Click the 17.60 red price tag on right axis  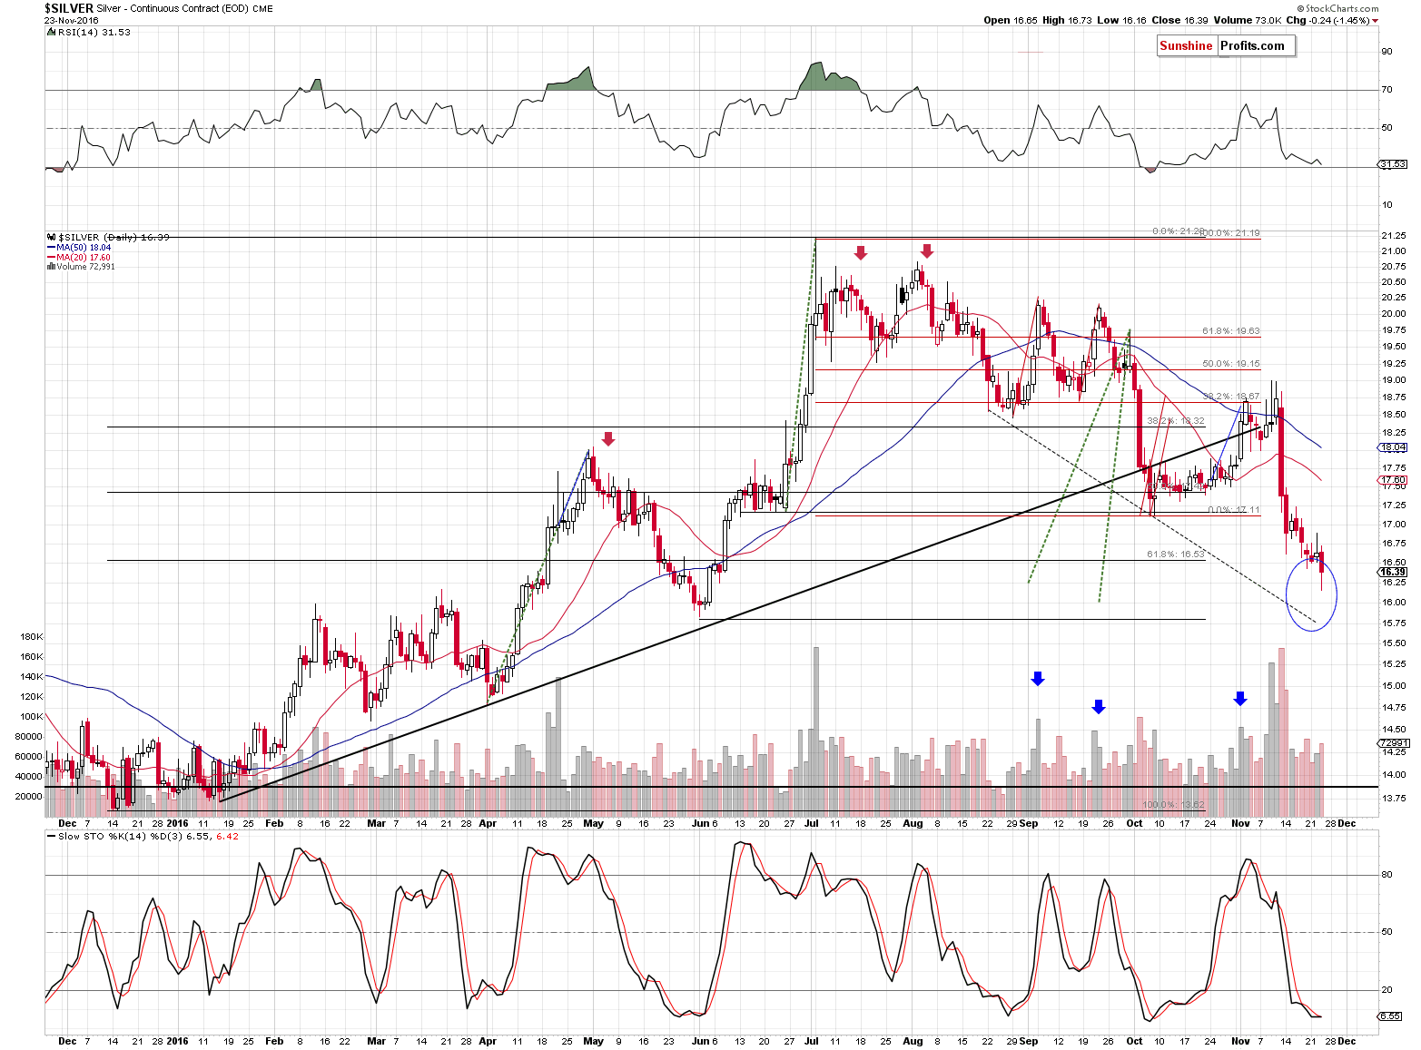(1393, 479)
